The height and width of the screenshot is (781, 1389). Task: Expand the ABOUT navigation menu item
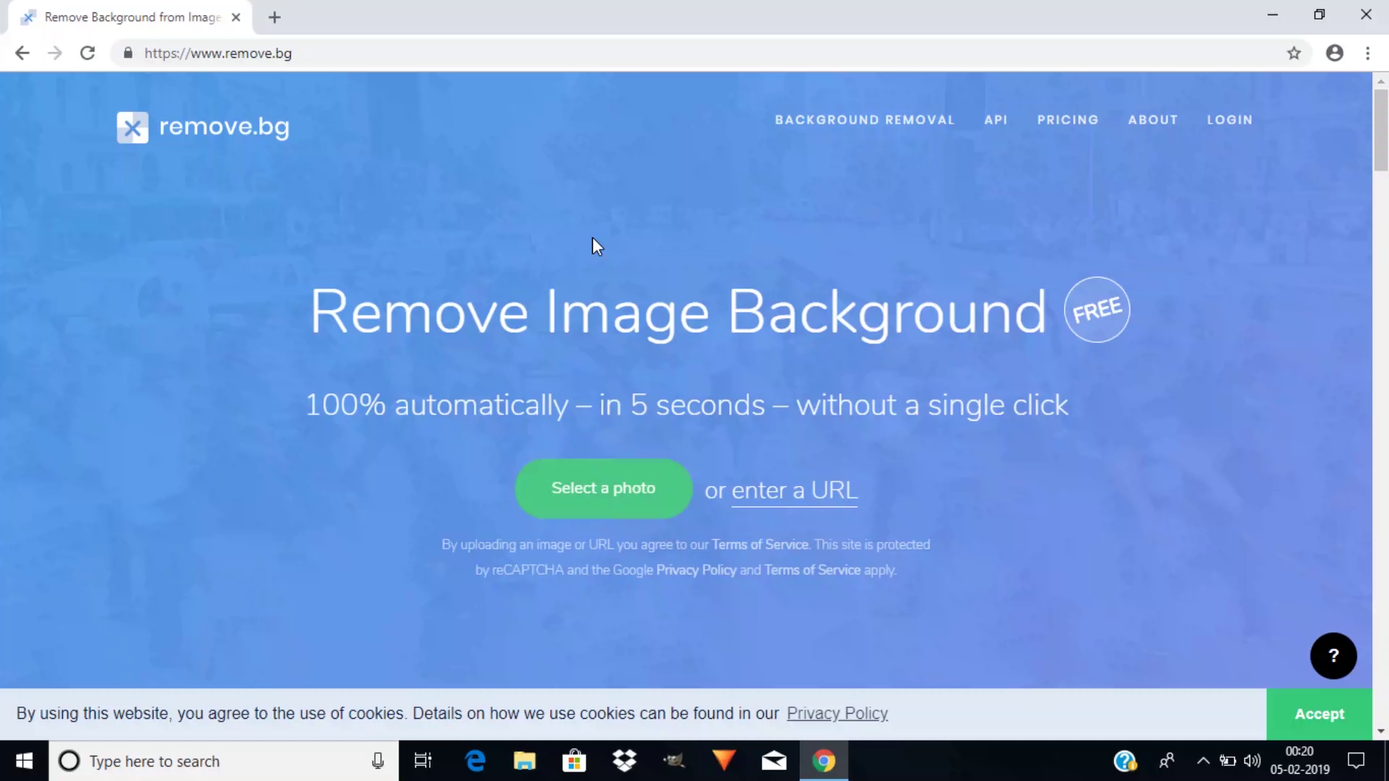point(1153,119)
